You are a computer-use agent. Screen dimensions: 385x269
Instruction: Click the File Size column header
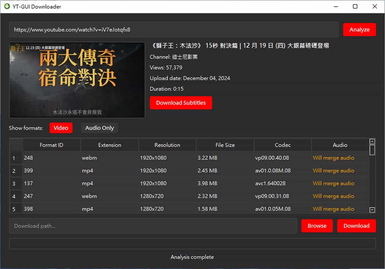pyautogui.click(x=225, y=145)
